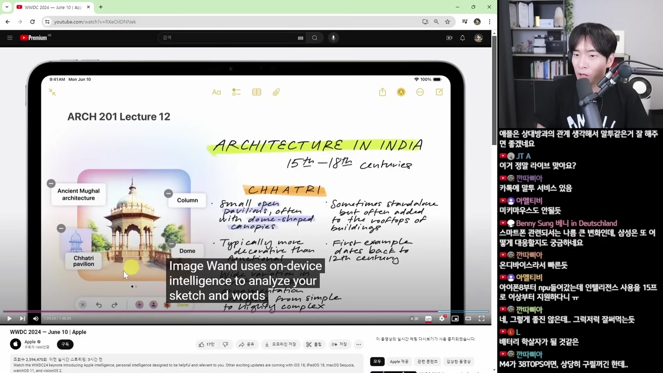Seek on the video progress bar

246,311
